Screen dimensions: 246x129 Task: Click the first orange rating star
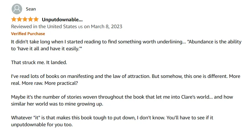coord(14,19)
